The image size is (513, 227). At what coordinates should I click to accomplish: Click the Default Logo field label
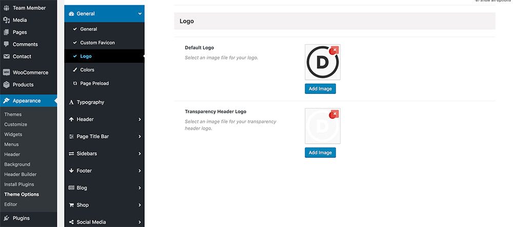[199, 48]
